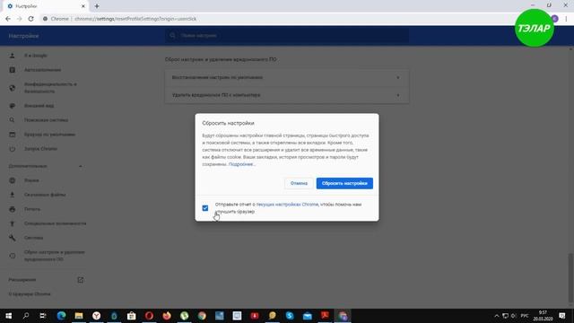Launch Opera from taskbar

(149, 316)
